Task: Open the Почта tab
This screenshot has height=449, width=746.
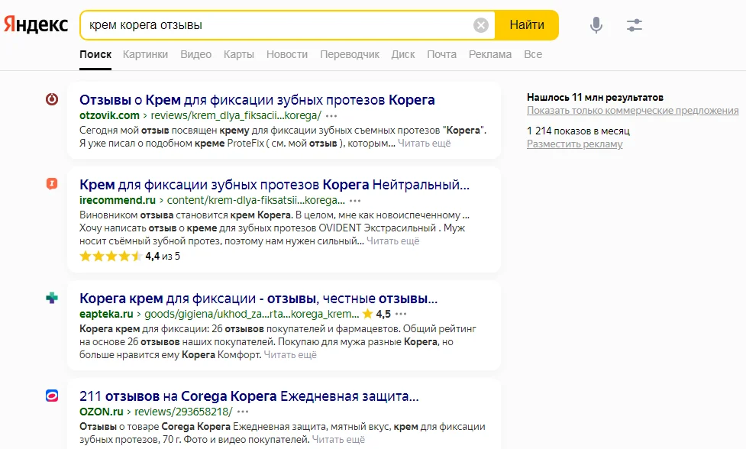Action: (441, 55)
